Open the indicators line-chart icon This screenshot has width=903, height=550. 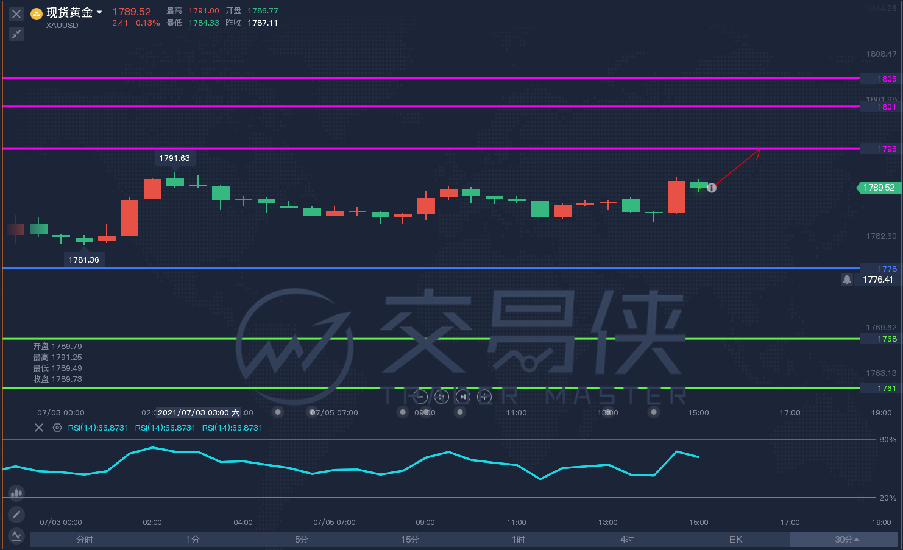[16, 537]
